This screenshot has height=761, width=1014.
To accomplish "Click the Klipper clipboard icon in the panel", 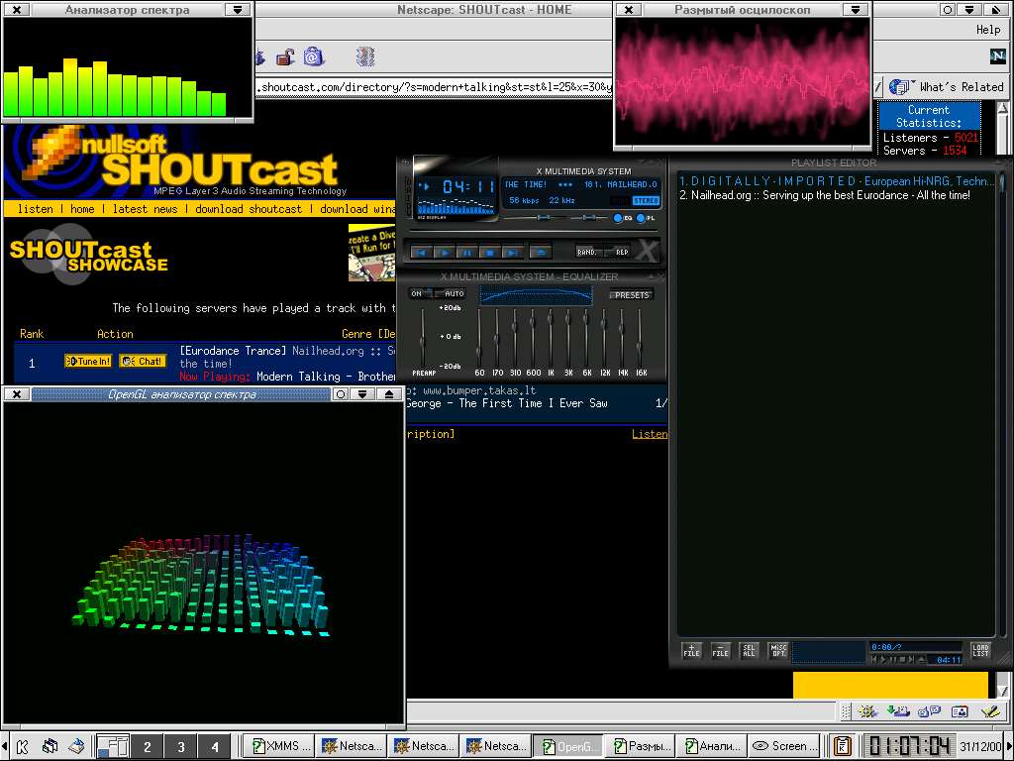I will [x=842, y=746].
